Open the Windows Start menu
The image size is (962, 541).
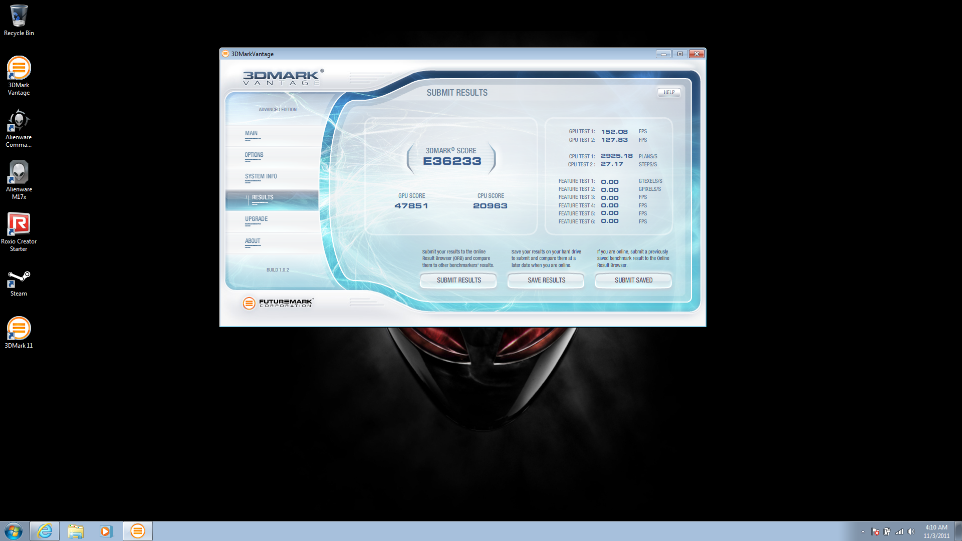tap(14, 531)
